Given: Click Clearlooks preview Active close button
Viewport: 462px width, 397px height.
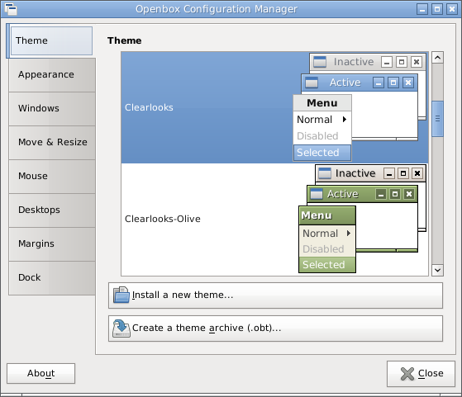Looking at the screenshot, I should 408,83.
